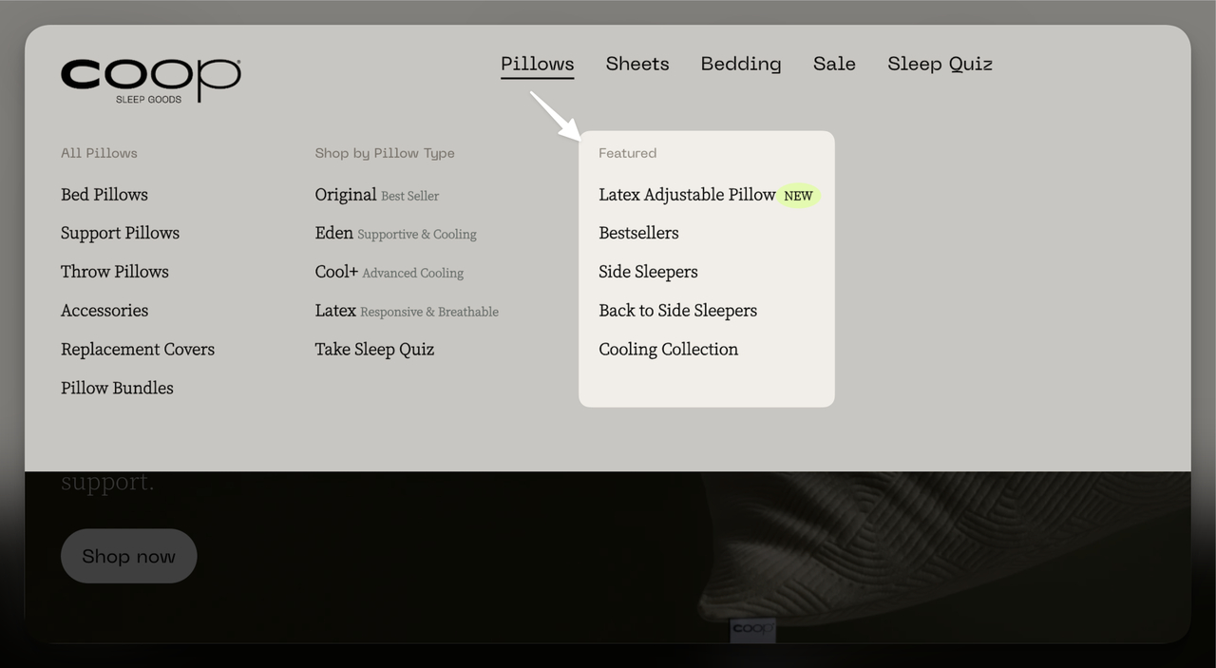Open the Sheets menu
This screenshot has height=668, width=1216.
click(x=636, y=64)
